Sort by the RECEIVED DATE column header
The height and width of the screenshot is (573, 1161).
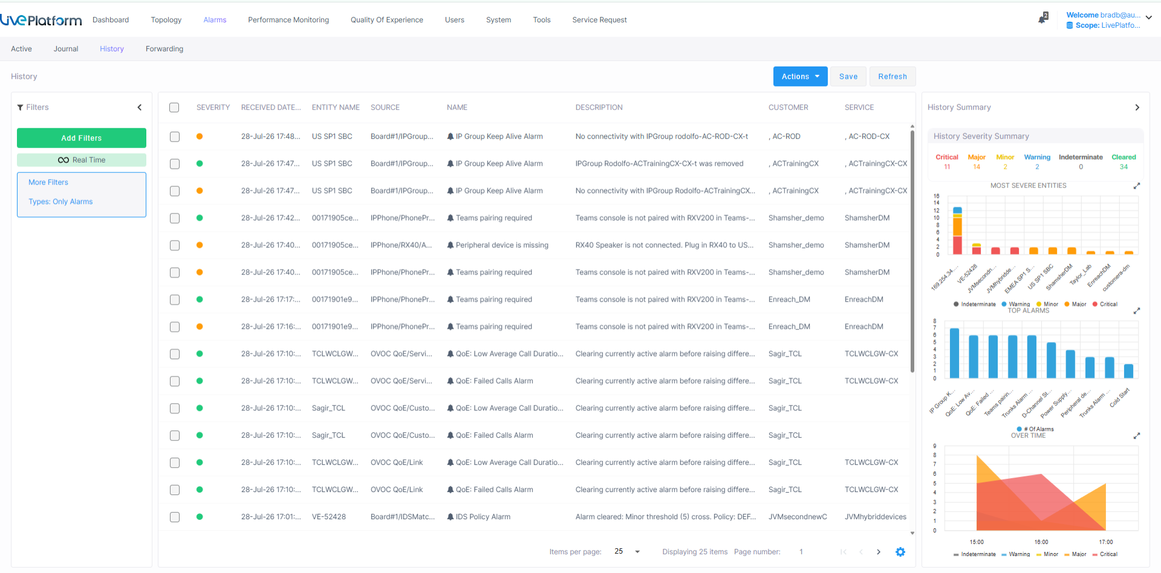(271, 108)
